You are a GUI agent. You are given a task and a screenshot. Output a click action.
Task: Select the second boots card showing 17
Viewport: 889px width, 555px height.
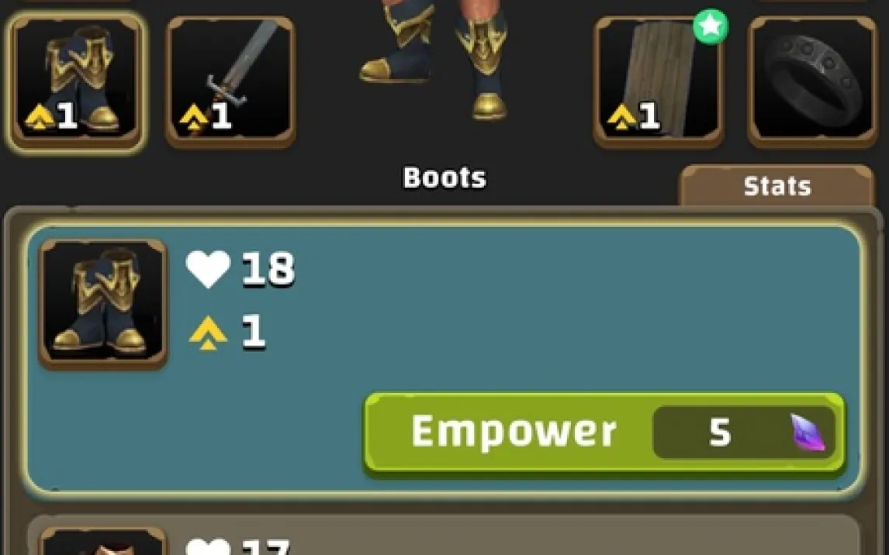point(444,535)
